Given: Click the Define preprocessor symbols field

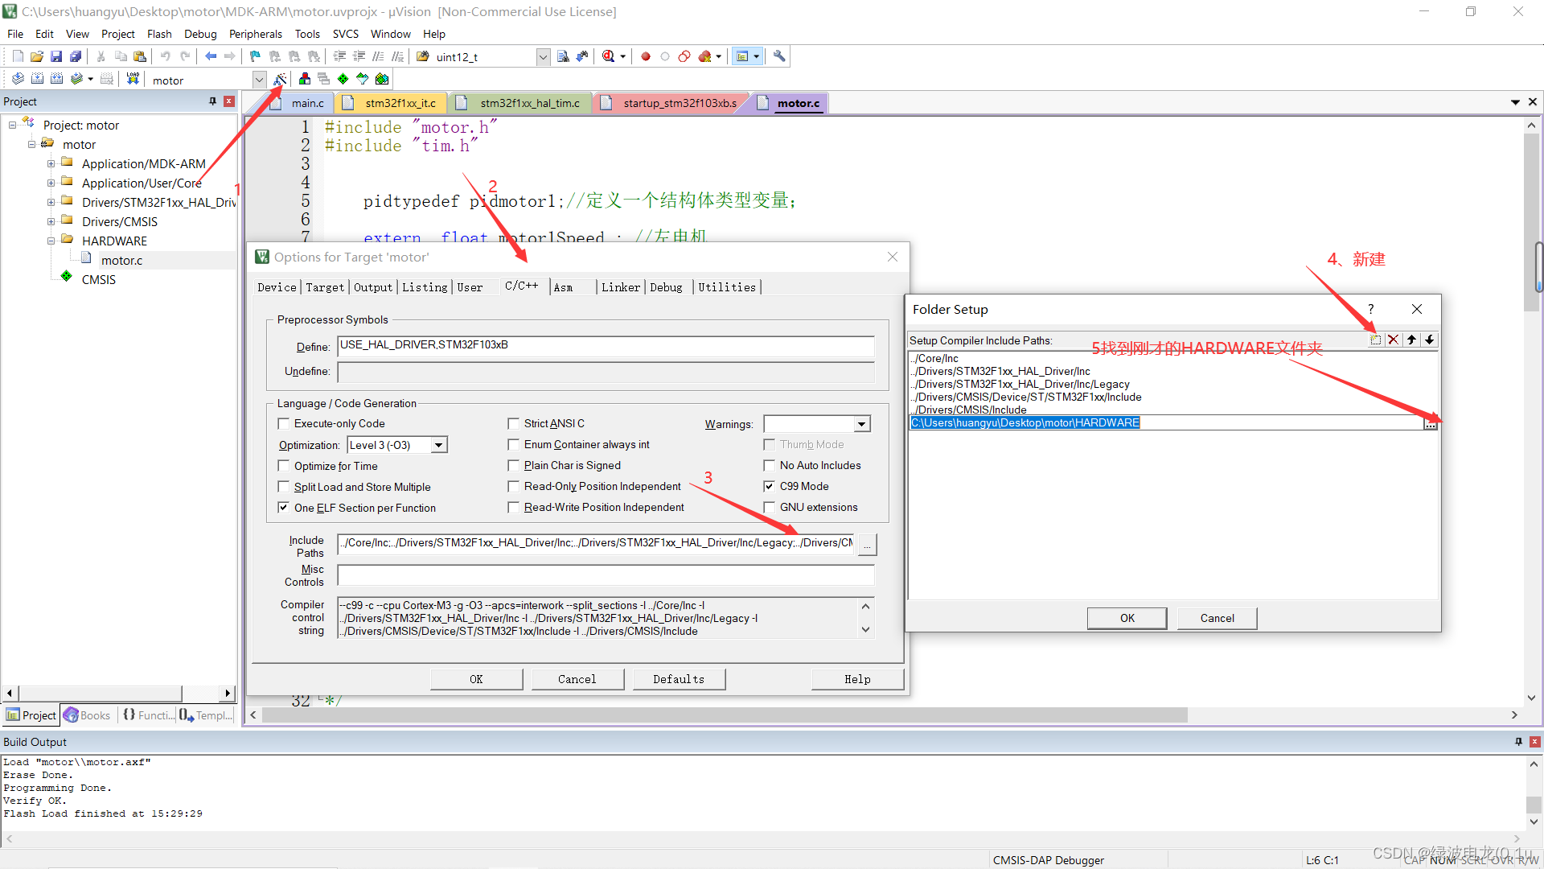Looking at the screenshot, I should click(606, 346).
